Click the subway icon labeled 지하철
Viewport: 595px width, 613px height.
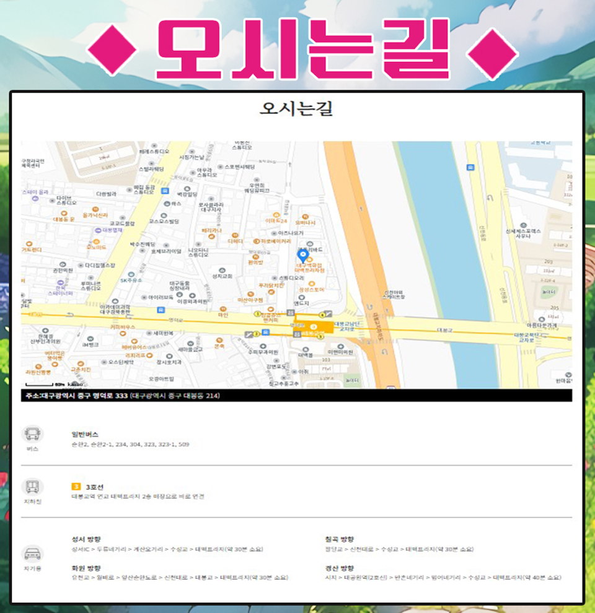click(32, 487)
